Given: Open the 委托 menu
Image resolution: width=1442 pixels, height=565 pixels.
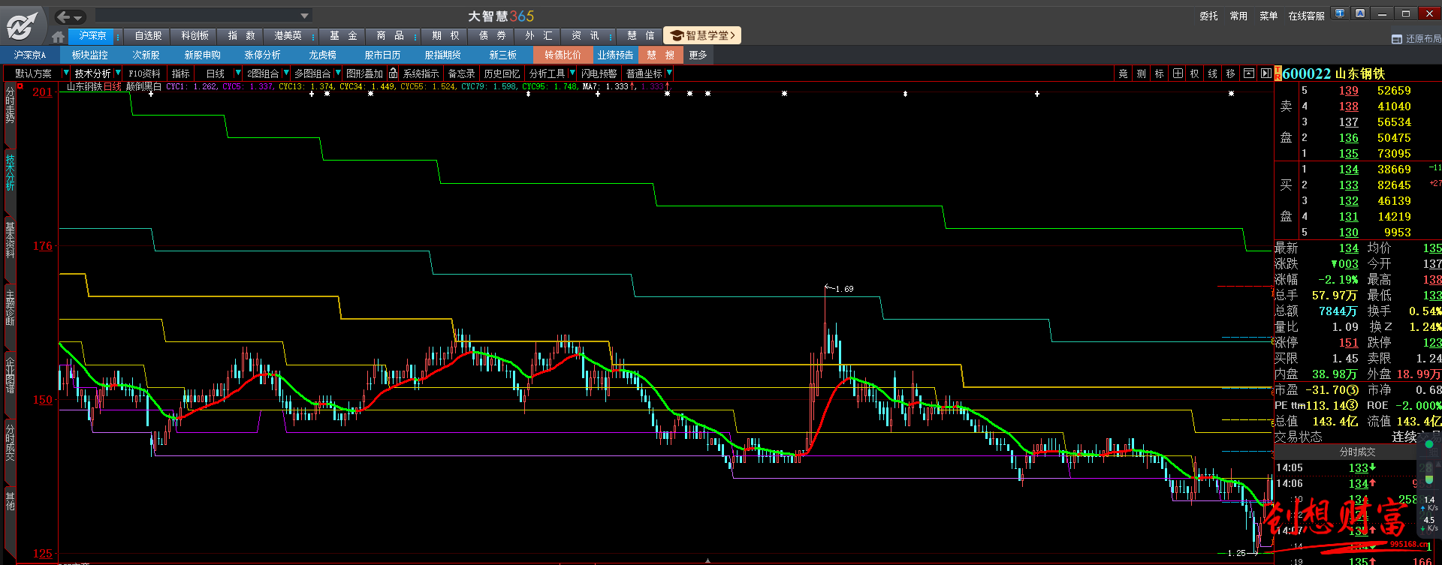Looking at the screenshot, I should 1208,16.
